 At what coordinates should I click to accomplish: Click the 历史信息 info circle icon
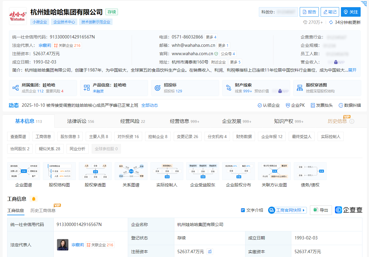point(352,121)
